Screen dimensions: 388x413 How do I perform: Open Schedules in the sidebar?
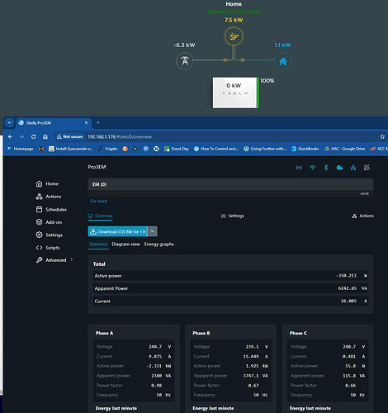point(51,209)
